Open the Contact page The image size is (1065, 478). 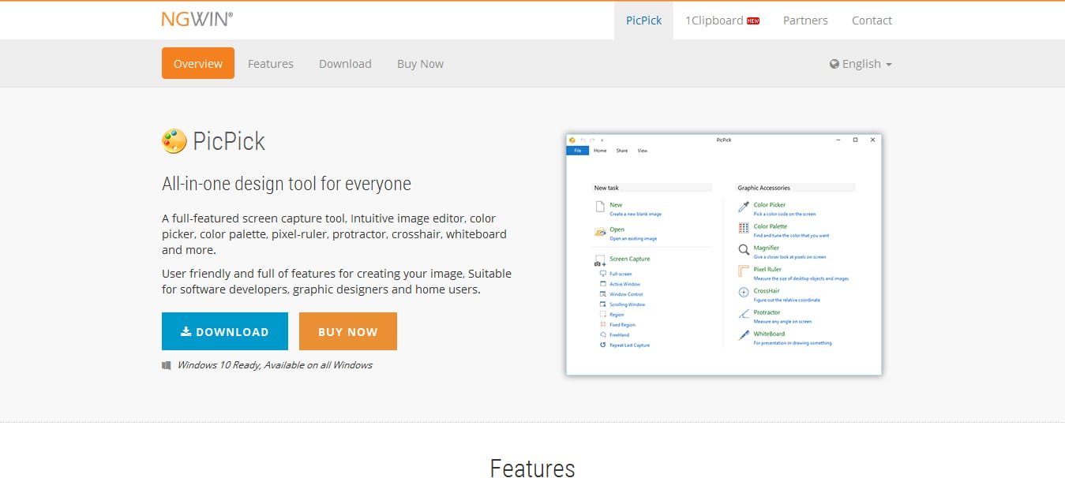point(872,21)
